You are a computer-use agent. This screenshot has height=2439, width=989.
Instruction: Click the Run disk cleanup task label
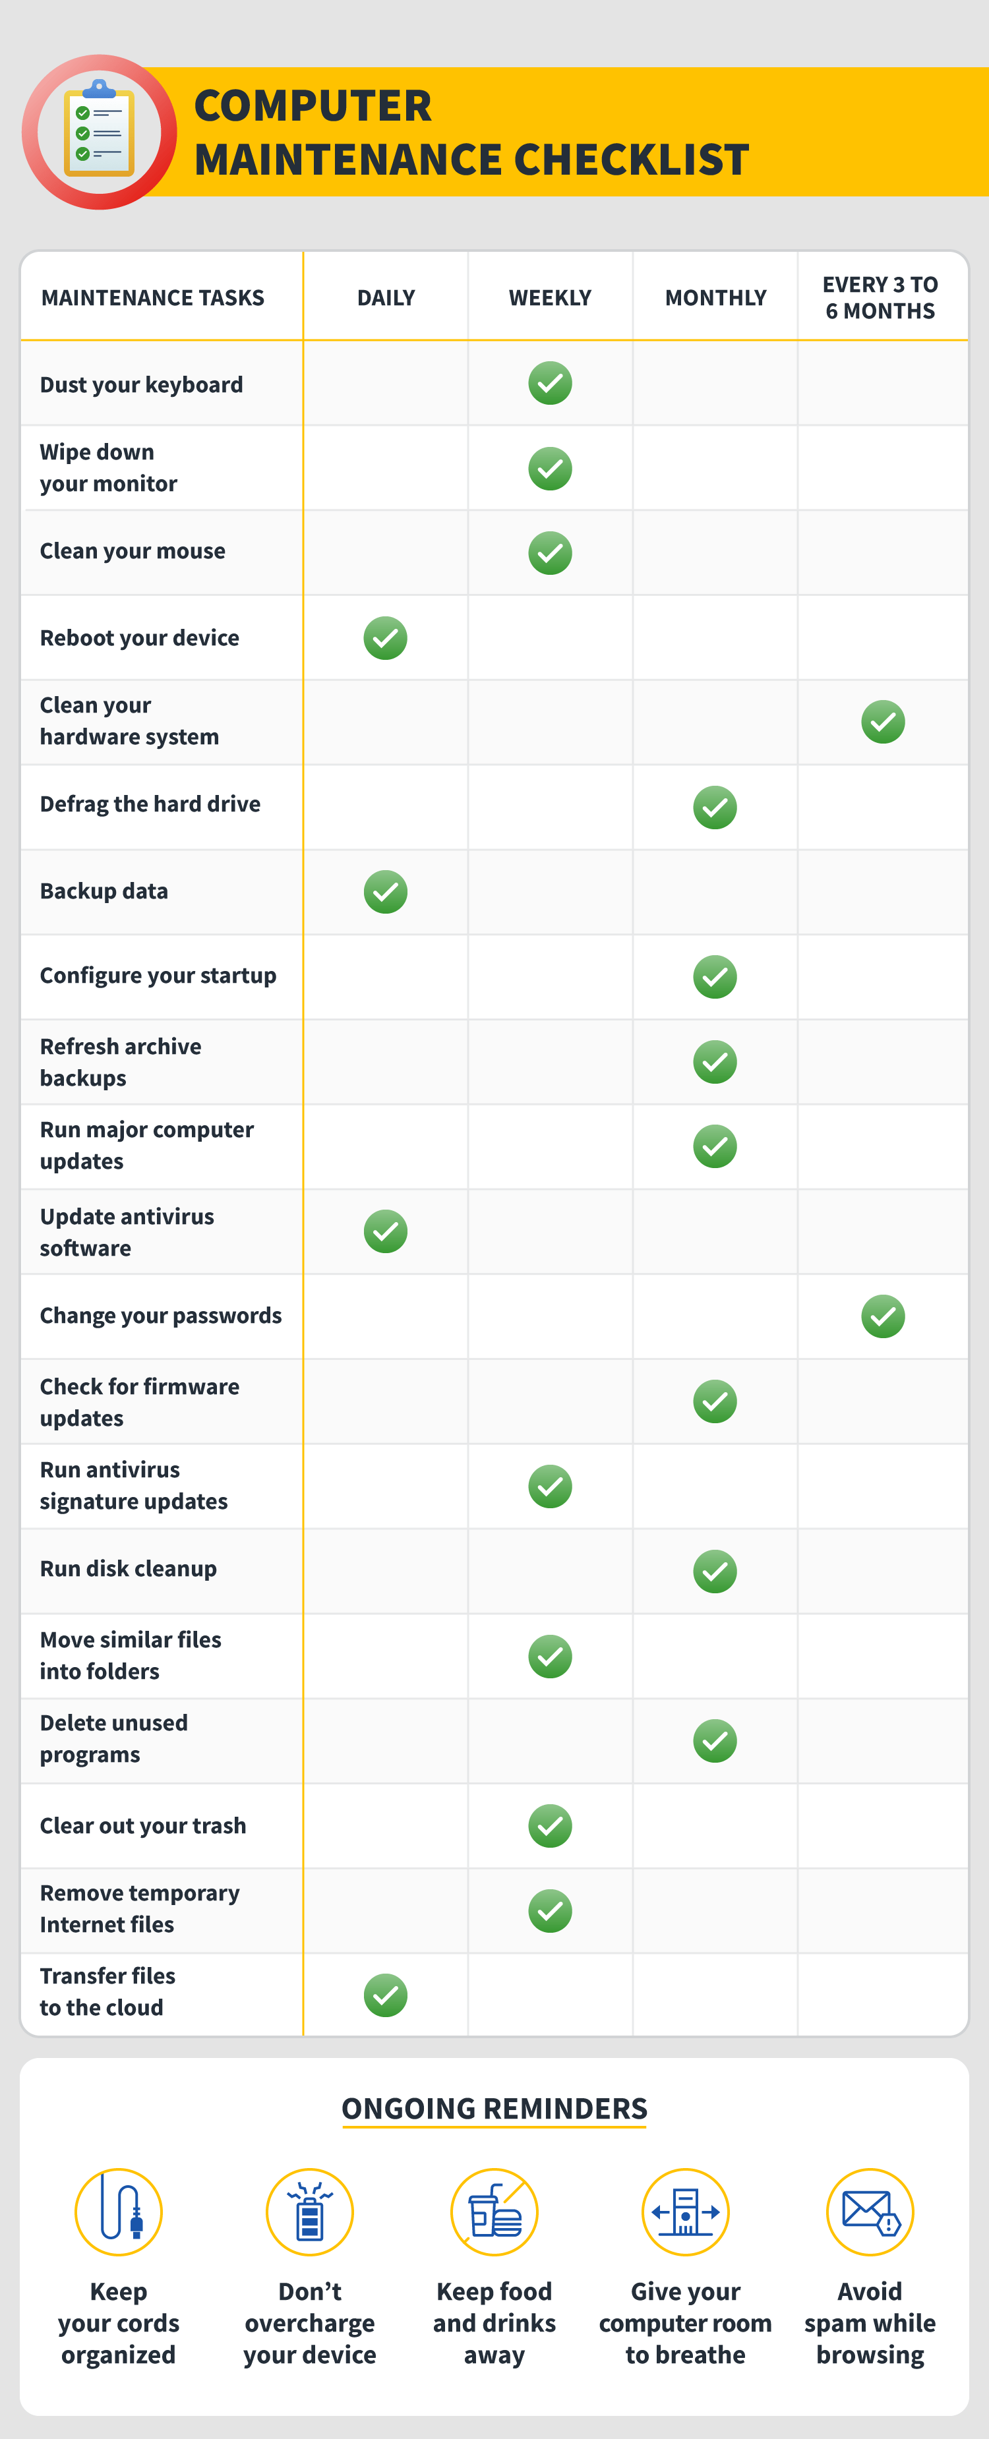click(x=129, y=1569)
